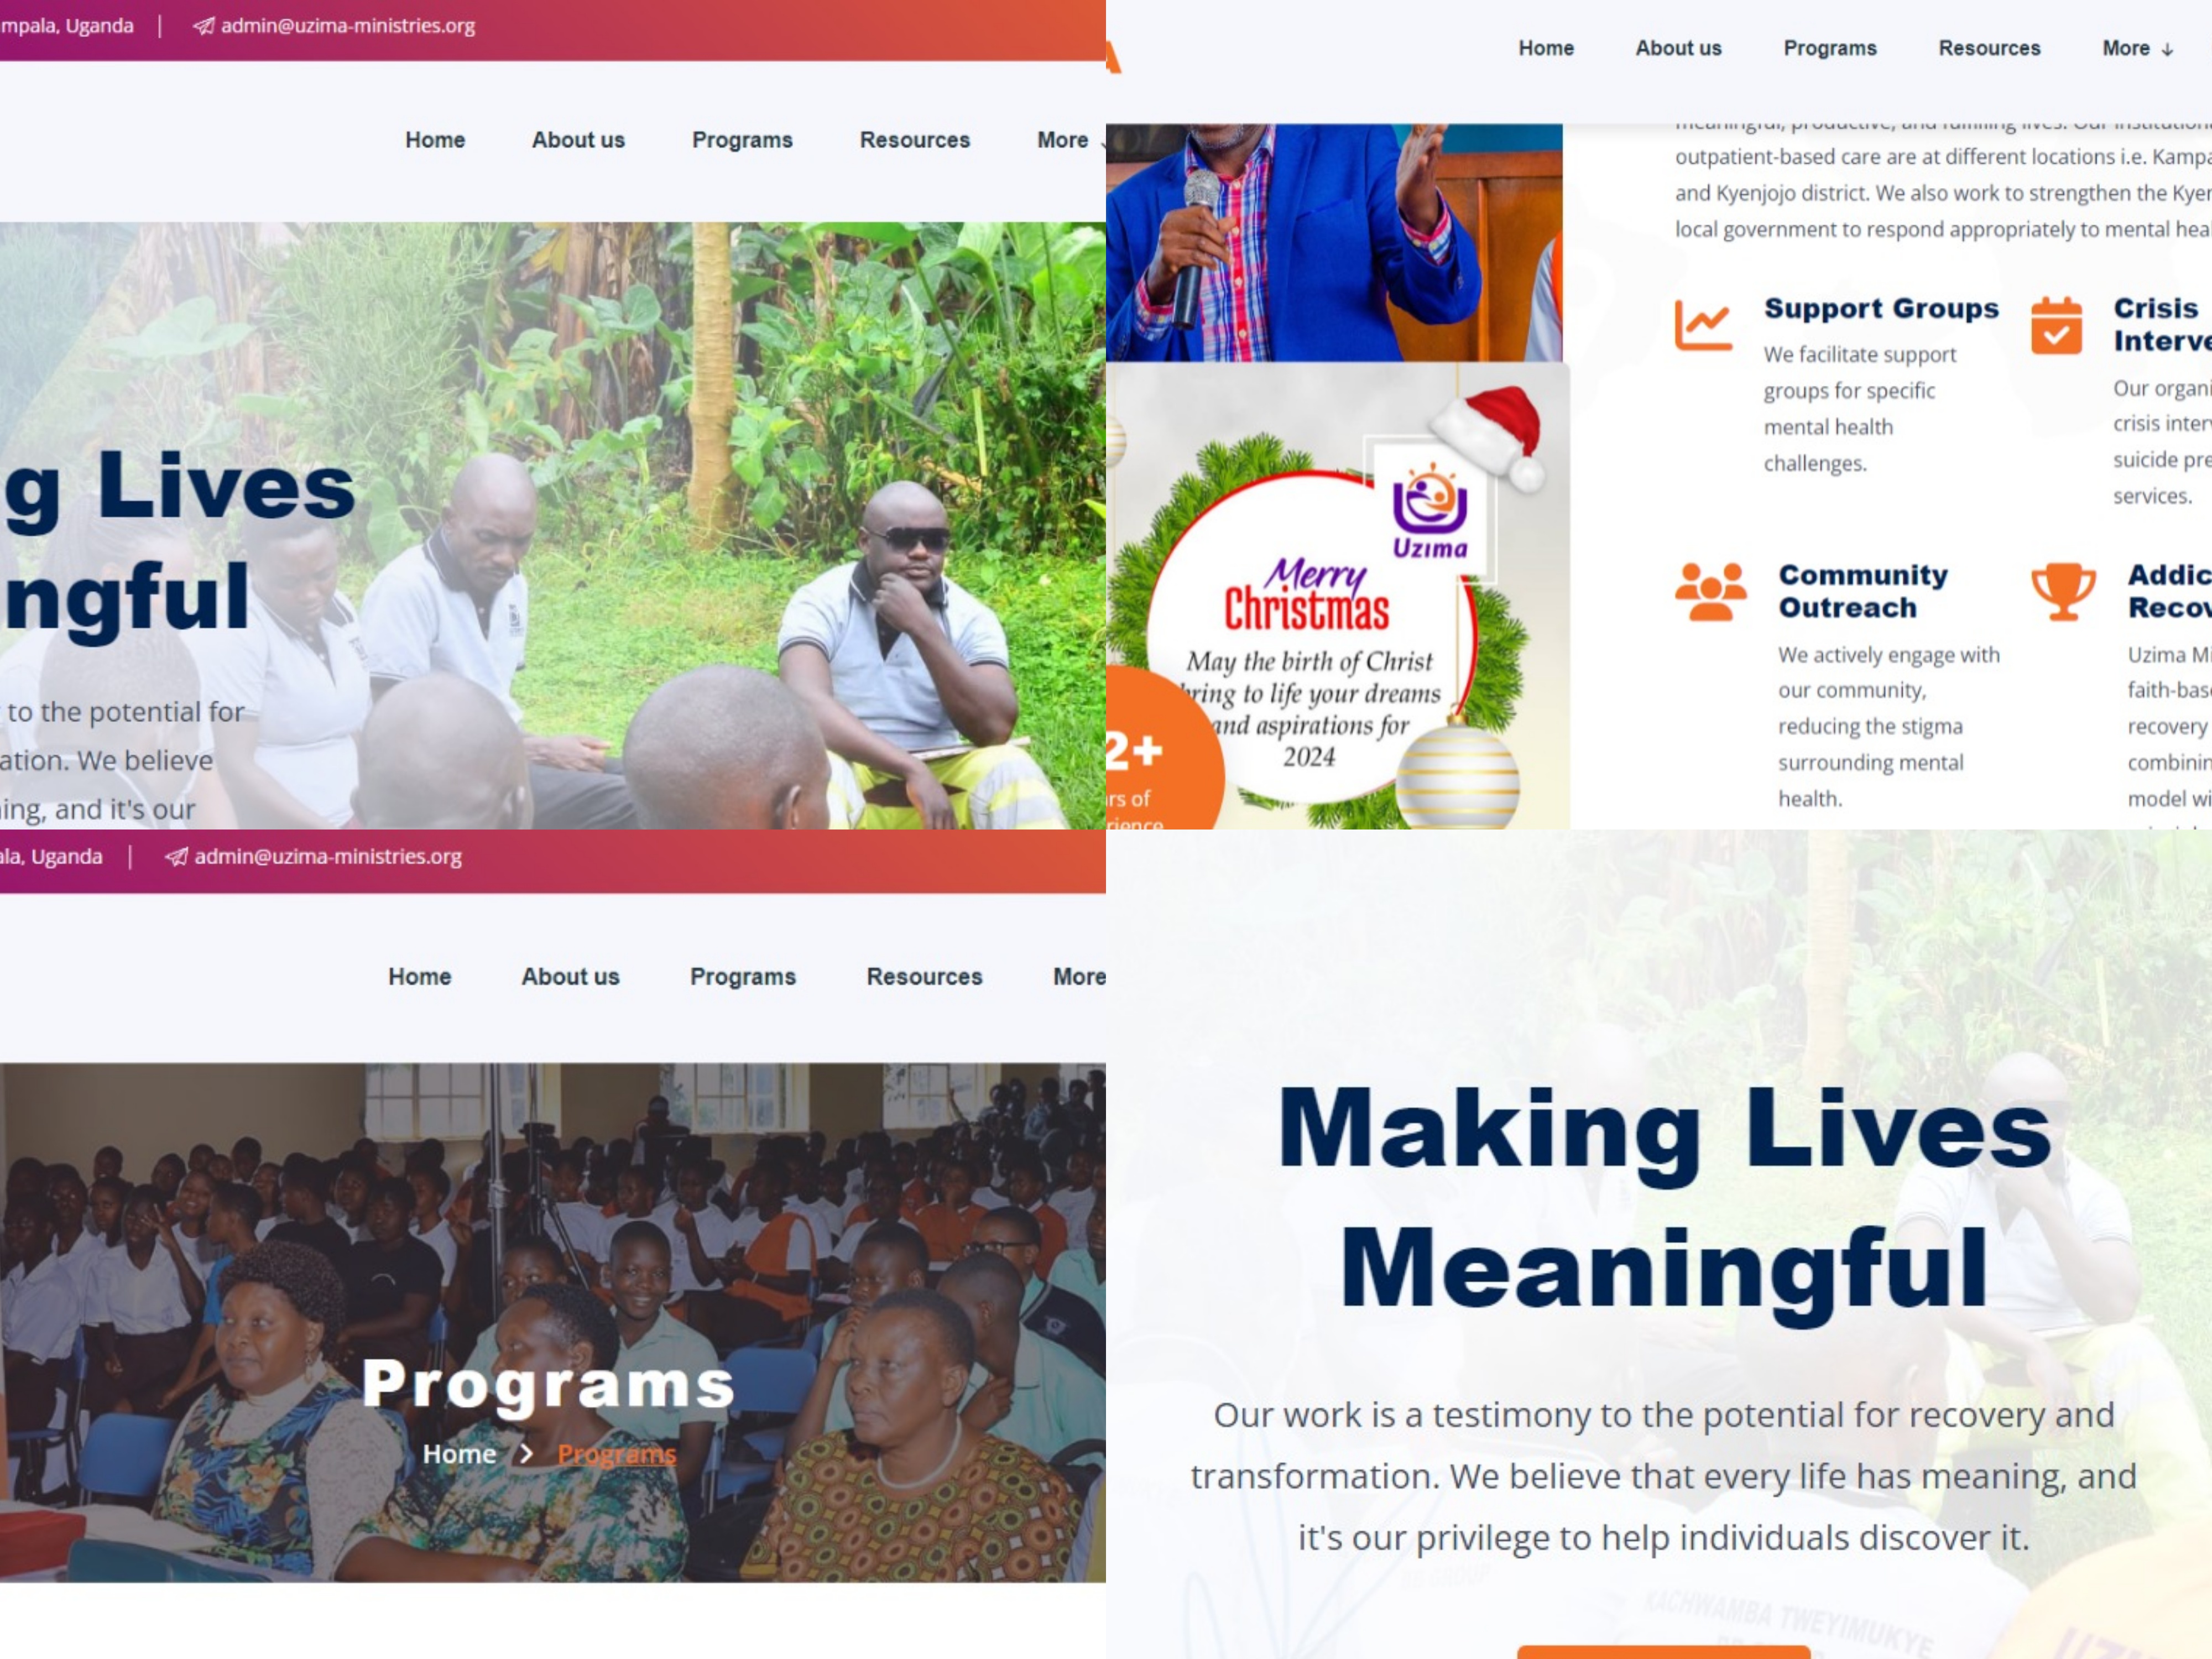Open the More menu above the Programs banner
The image size is (2212, 1659).
1079,976
